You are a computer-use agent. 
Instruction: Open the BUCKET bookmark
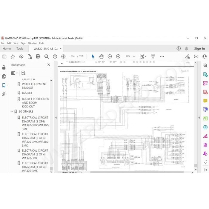(27, 93)
